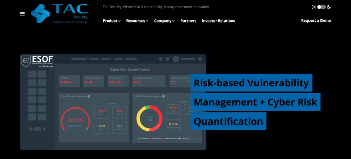Click the moon dark-mode icon
The width and height of the screenshot is (351, 159).
click(329, 7)
